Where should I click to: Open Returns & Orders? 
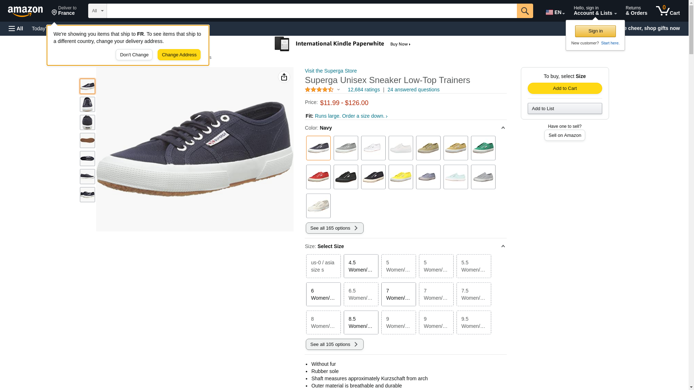point(636,11)
